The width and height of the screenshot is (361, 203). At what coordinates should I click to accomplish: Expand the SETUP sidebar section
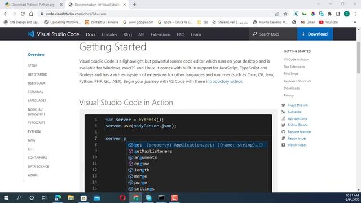click(x=33, y=66)
